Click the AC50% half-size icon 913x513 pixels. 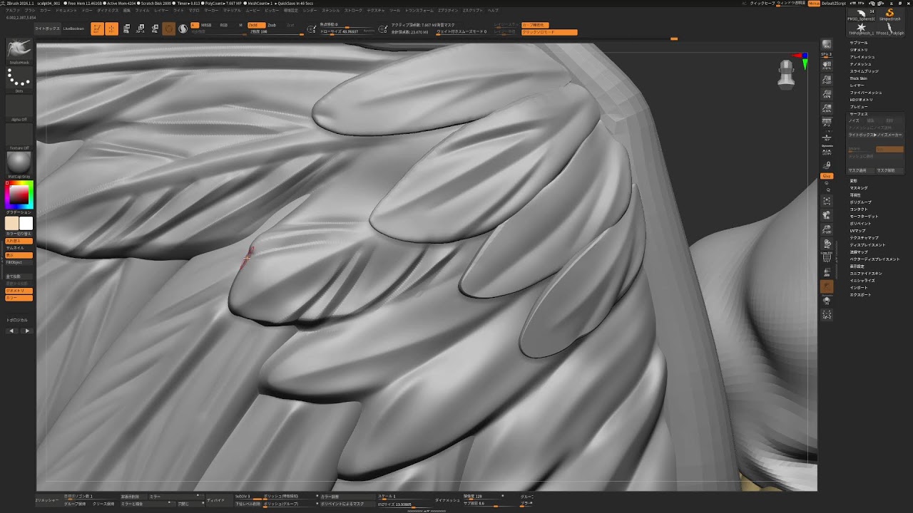(x=827, y=109)
